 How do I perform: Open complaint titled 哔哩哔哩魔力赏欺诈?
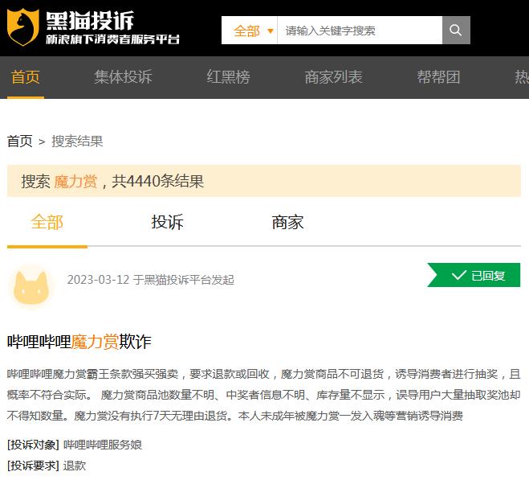(79, 341)
